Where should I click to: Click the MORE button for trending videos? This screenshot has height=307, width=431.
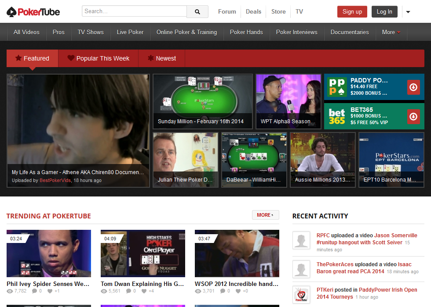265,215
